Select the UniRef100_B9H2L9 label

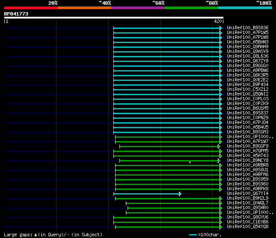pyautogui.click(x=248, y=198)
